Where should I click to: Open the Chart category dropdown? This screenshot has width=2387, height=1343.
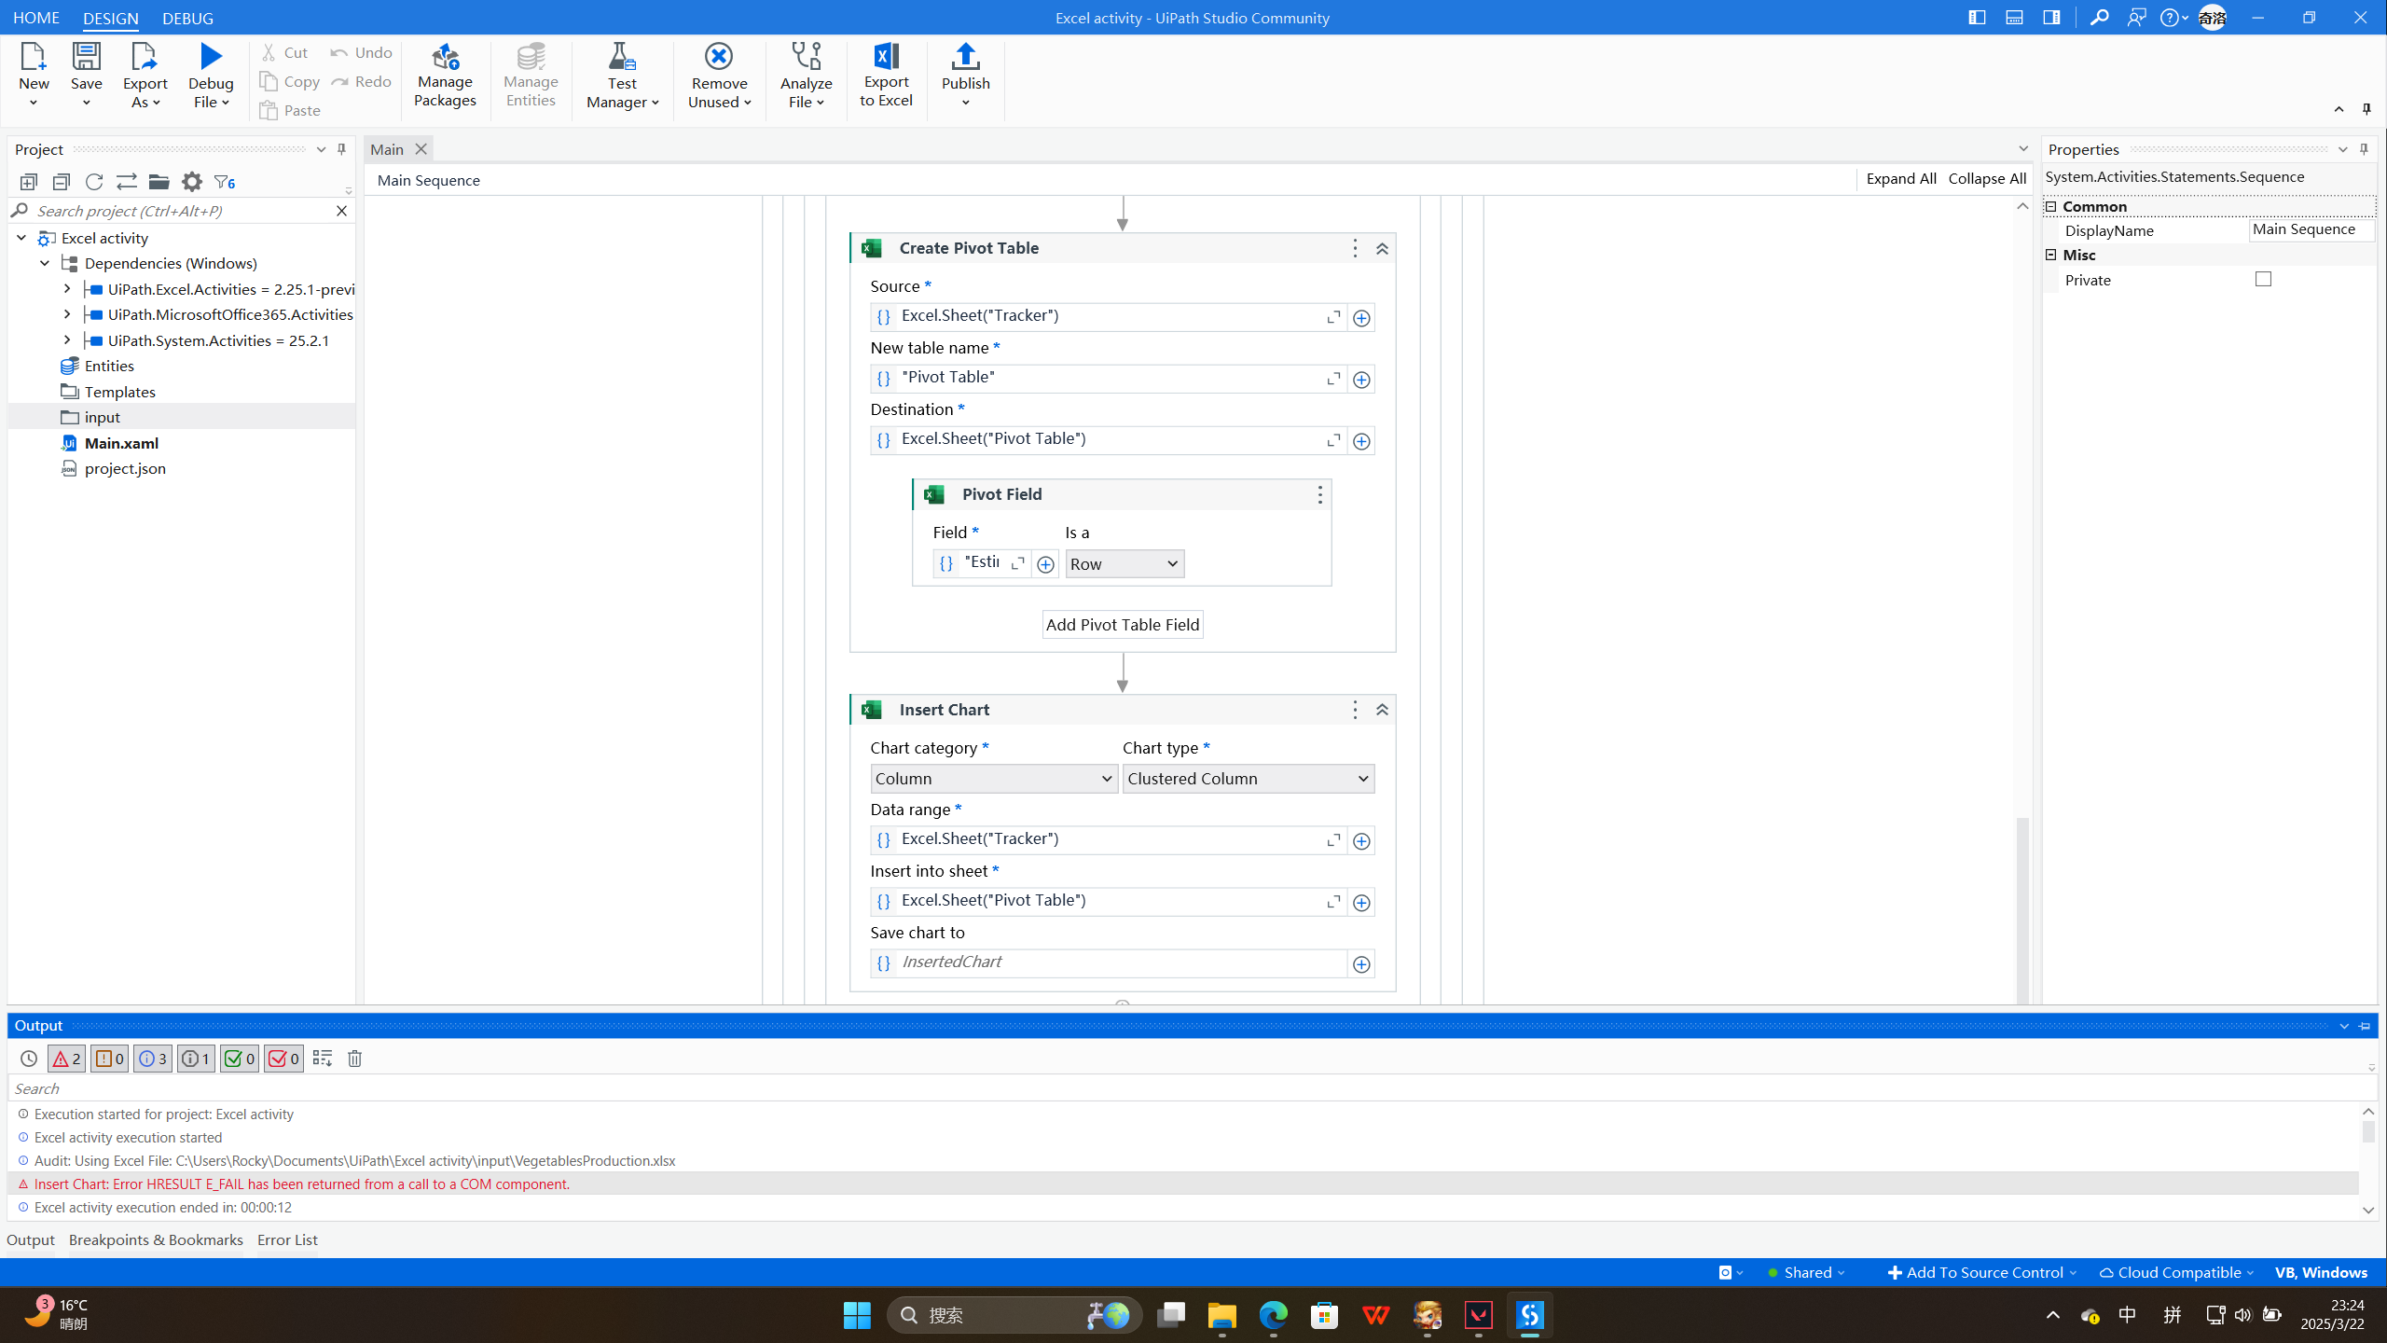click(994, 779)
